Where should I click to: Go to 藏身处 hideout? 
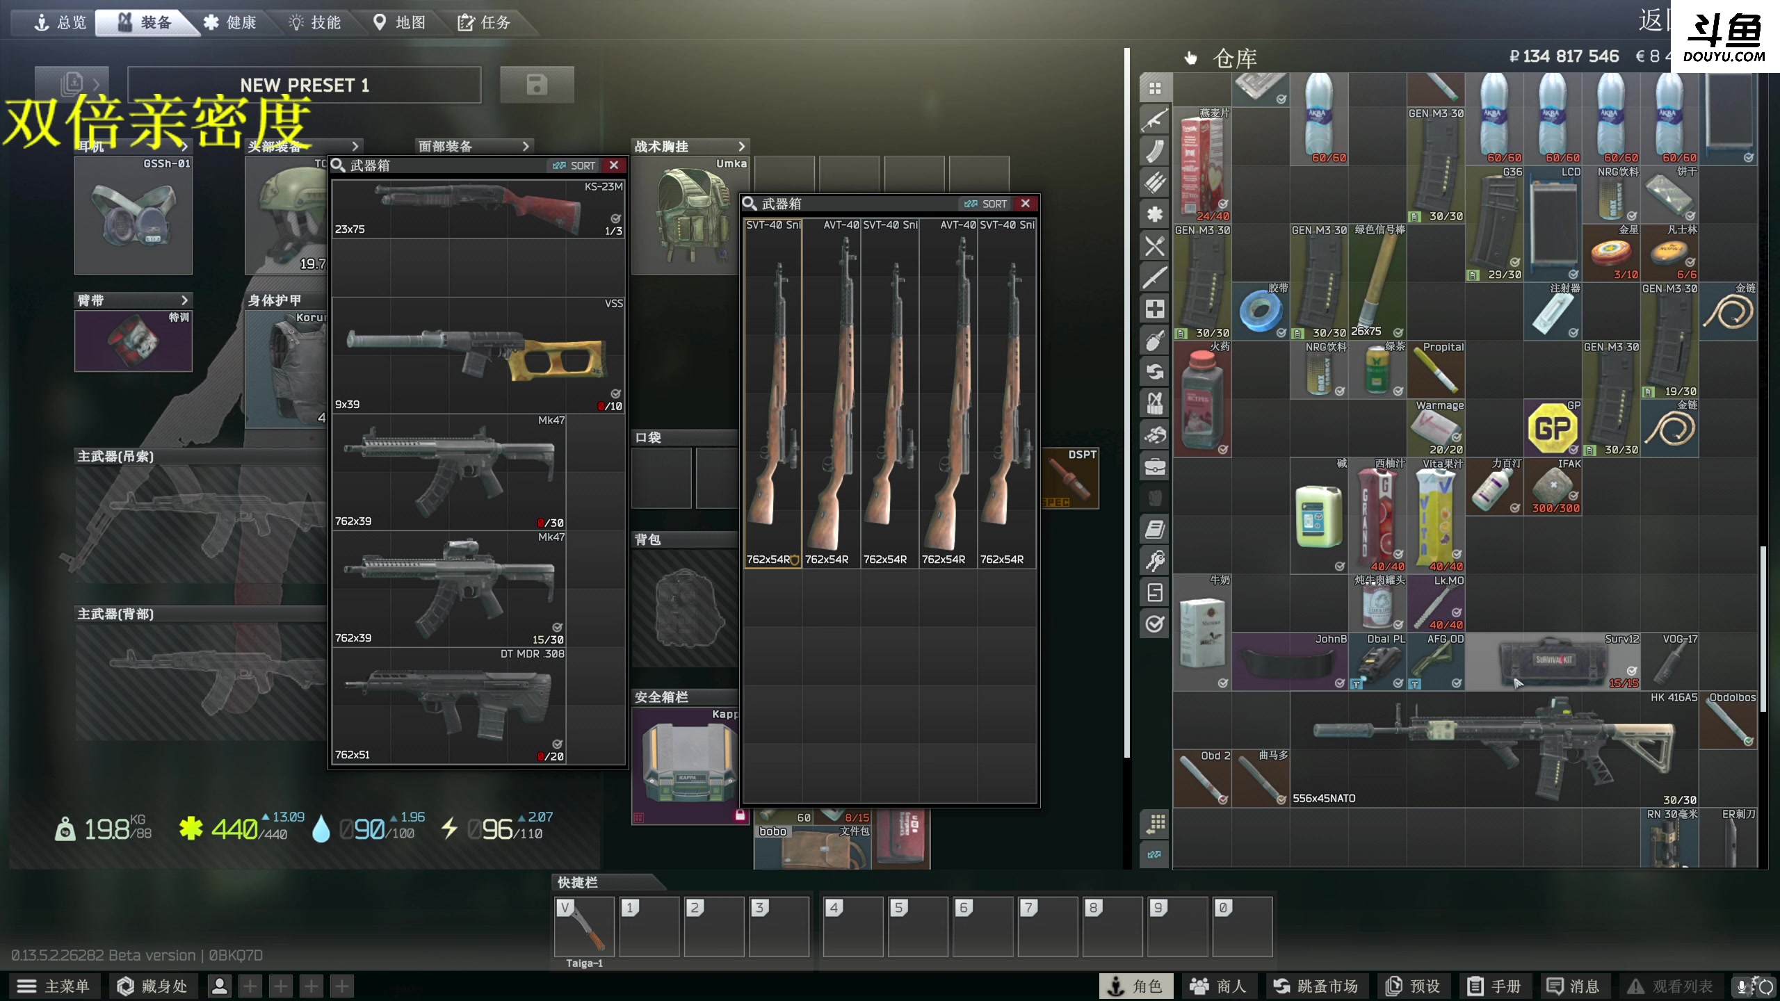click(x=152, y=986)
